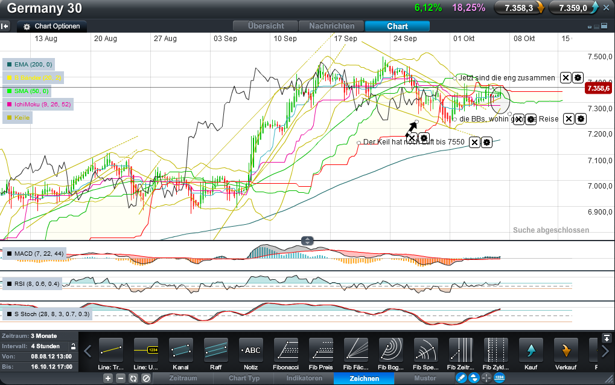Click the blue 1234 price-label icon
The width and height of the screenshot is (615, 385).
(x=499, y=378)
